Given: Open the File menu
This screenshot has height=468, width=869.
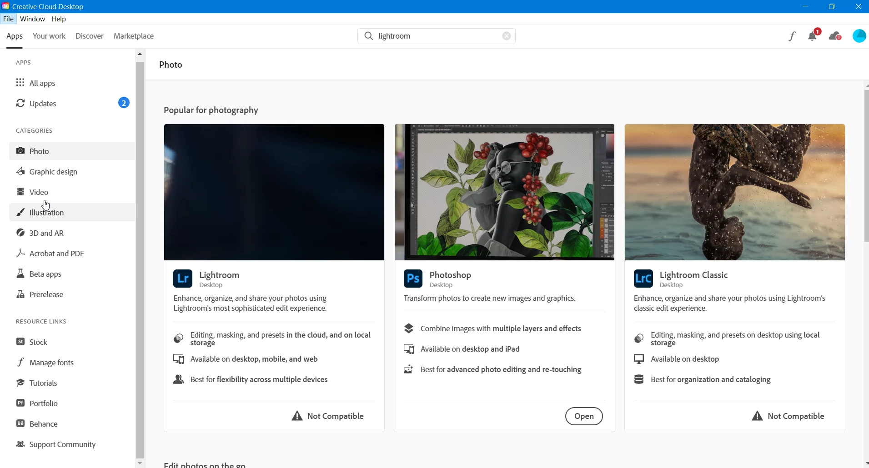Looking at the screenshot, I should pyautogui.click(x=8, y=19).
